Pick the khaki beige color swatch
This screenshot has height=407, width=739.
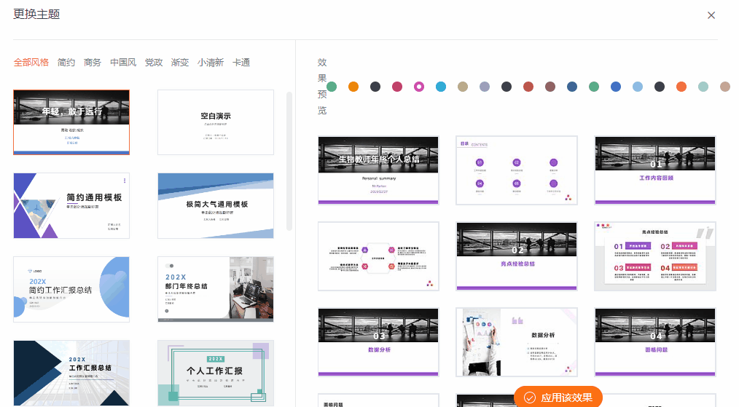(x=463, y=87)
